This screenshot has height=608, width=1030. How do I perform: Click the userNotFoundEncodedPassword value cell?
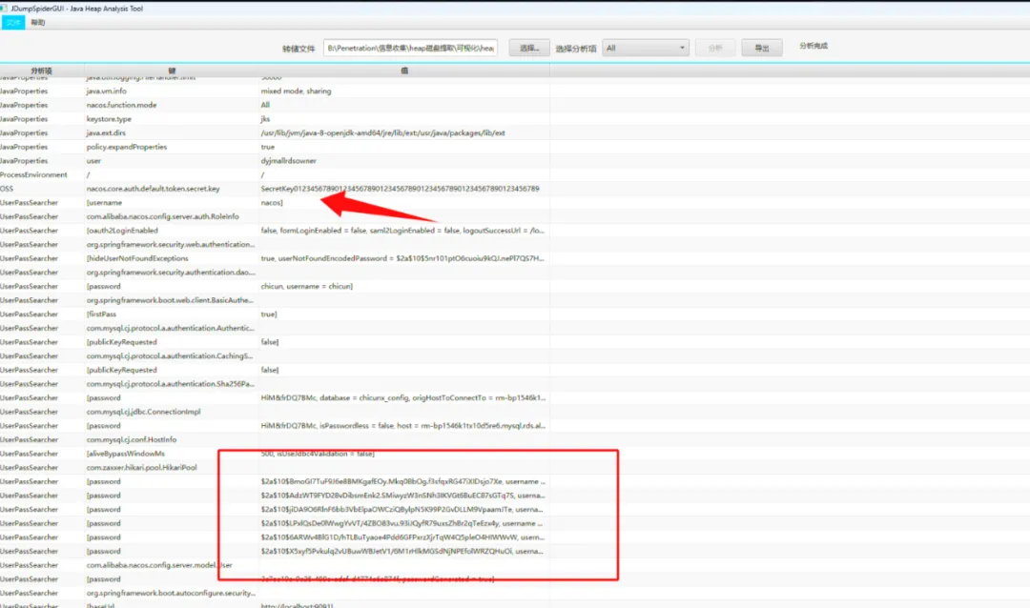point(402,258)
